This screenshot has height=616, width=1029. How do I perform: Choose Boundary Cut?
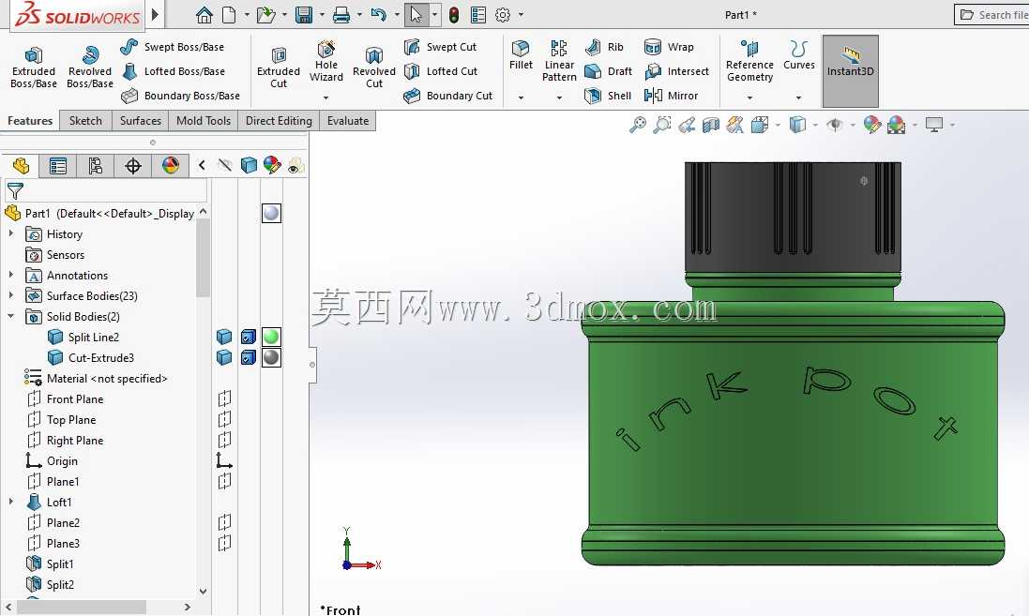(x=447, y=95)
